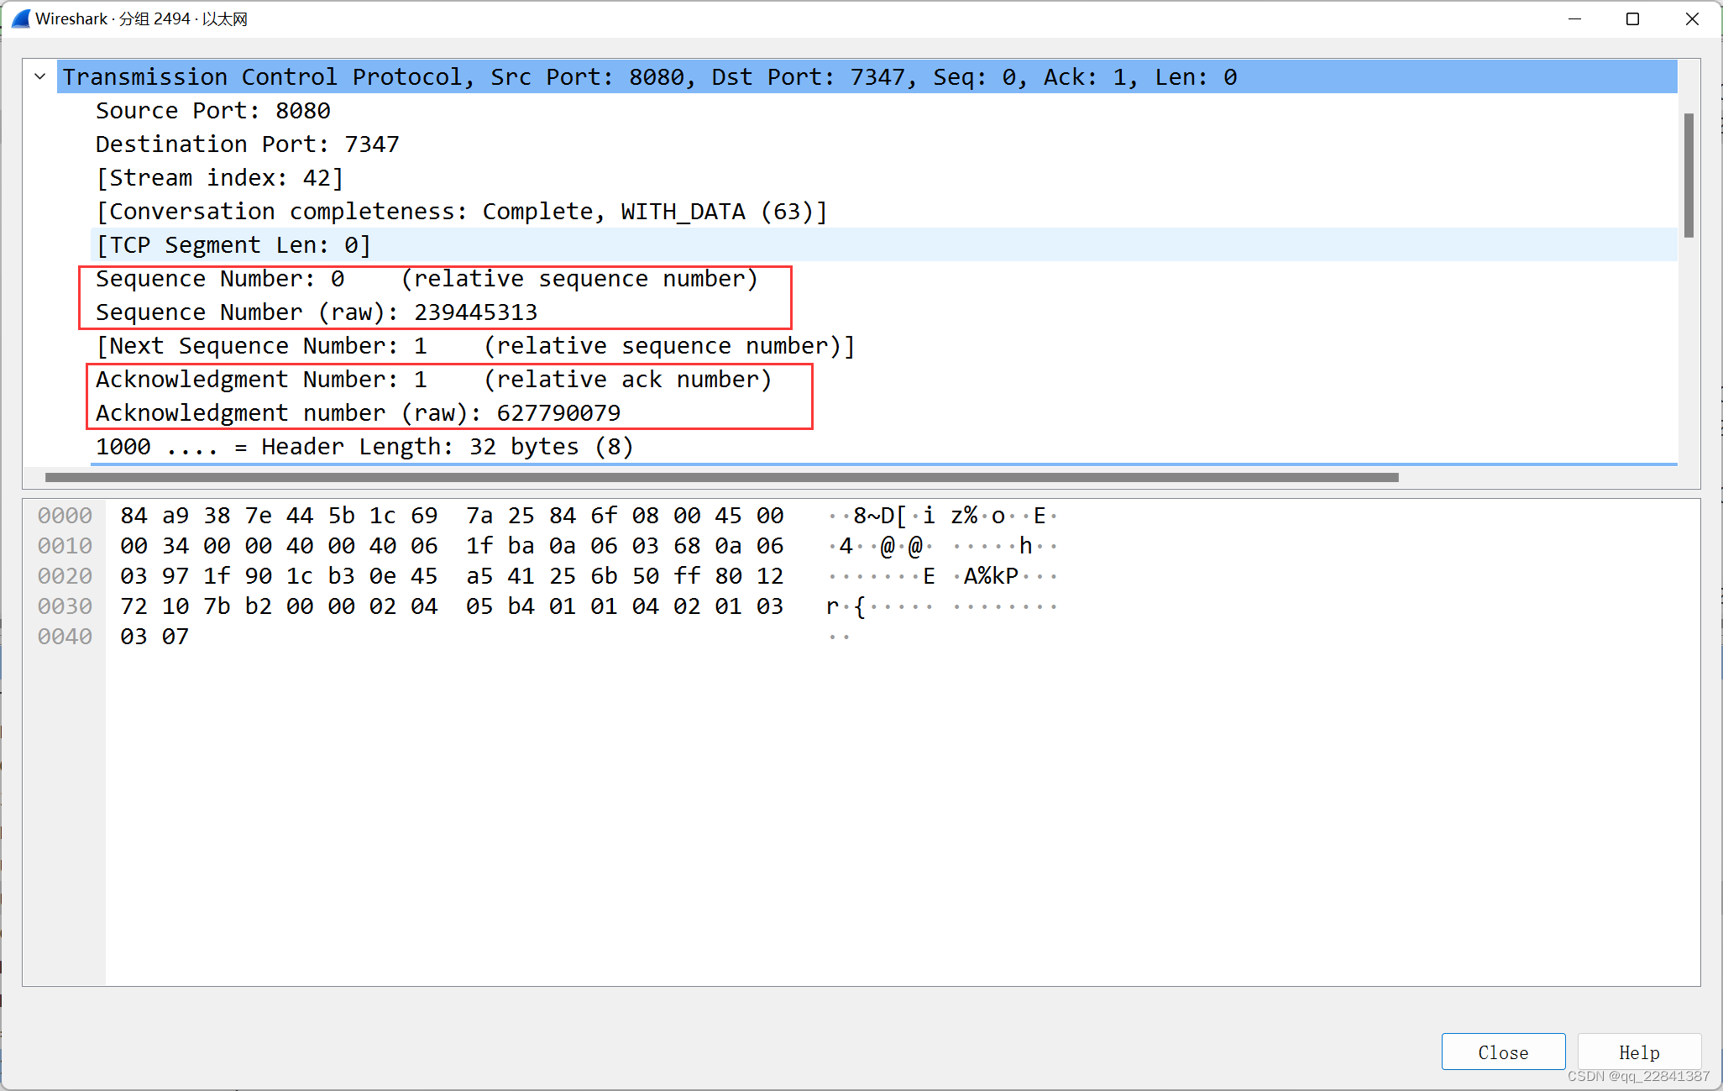Select the Next Sequence Number row

tap(883, 345)
